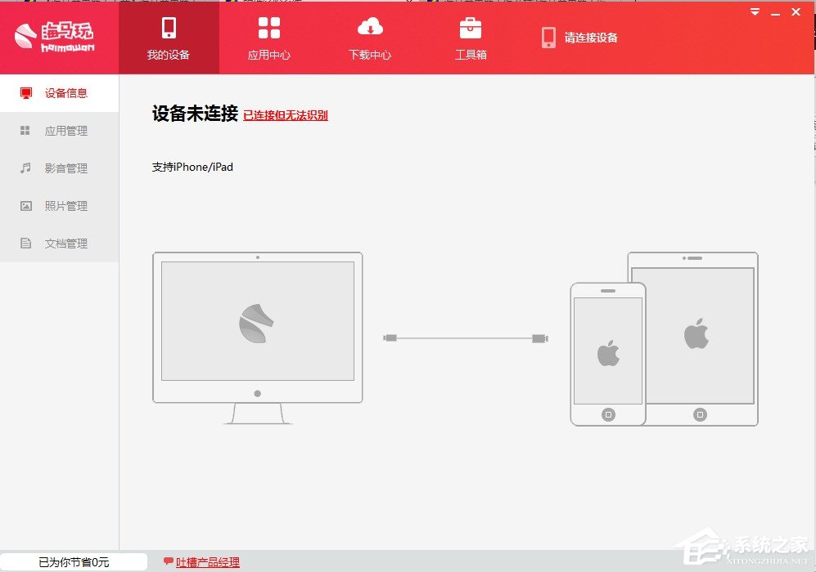The image size is (816, 572).
Task: Open 影音管理 media management panel
Action: coord(59,168)
